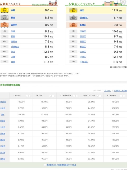Open 世田谷区 area ranking link

click(84, 18)
